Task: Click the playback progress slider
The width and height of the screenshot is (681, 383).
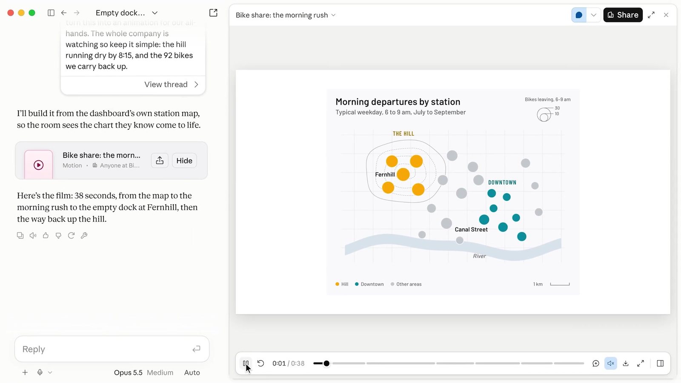Action: pyautogui.click(x=449, y=363)
